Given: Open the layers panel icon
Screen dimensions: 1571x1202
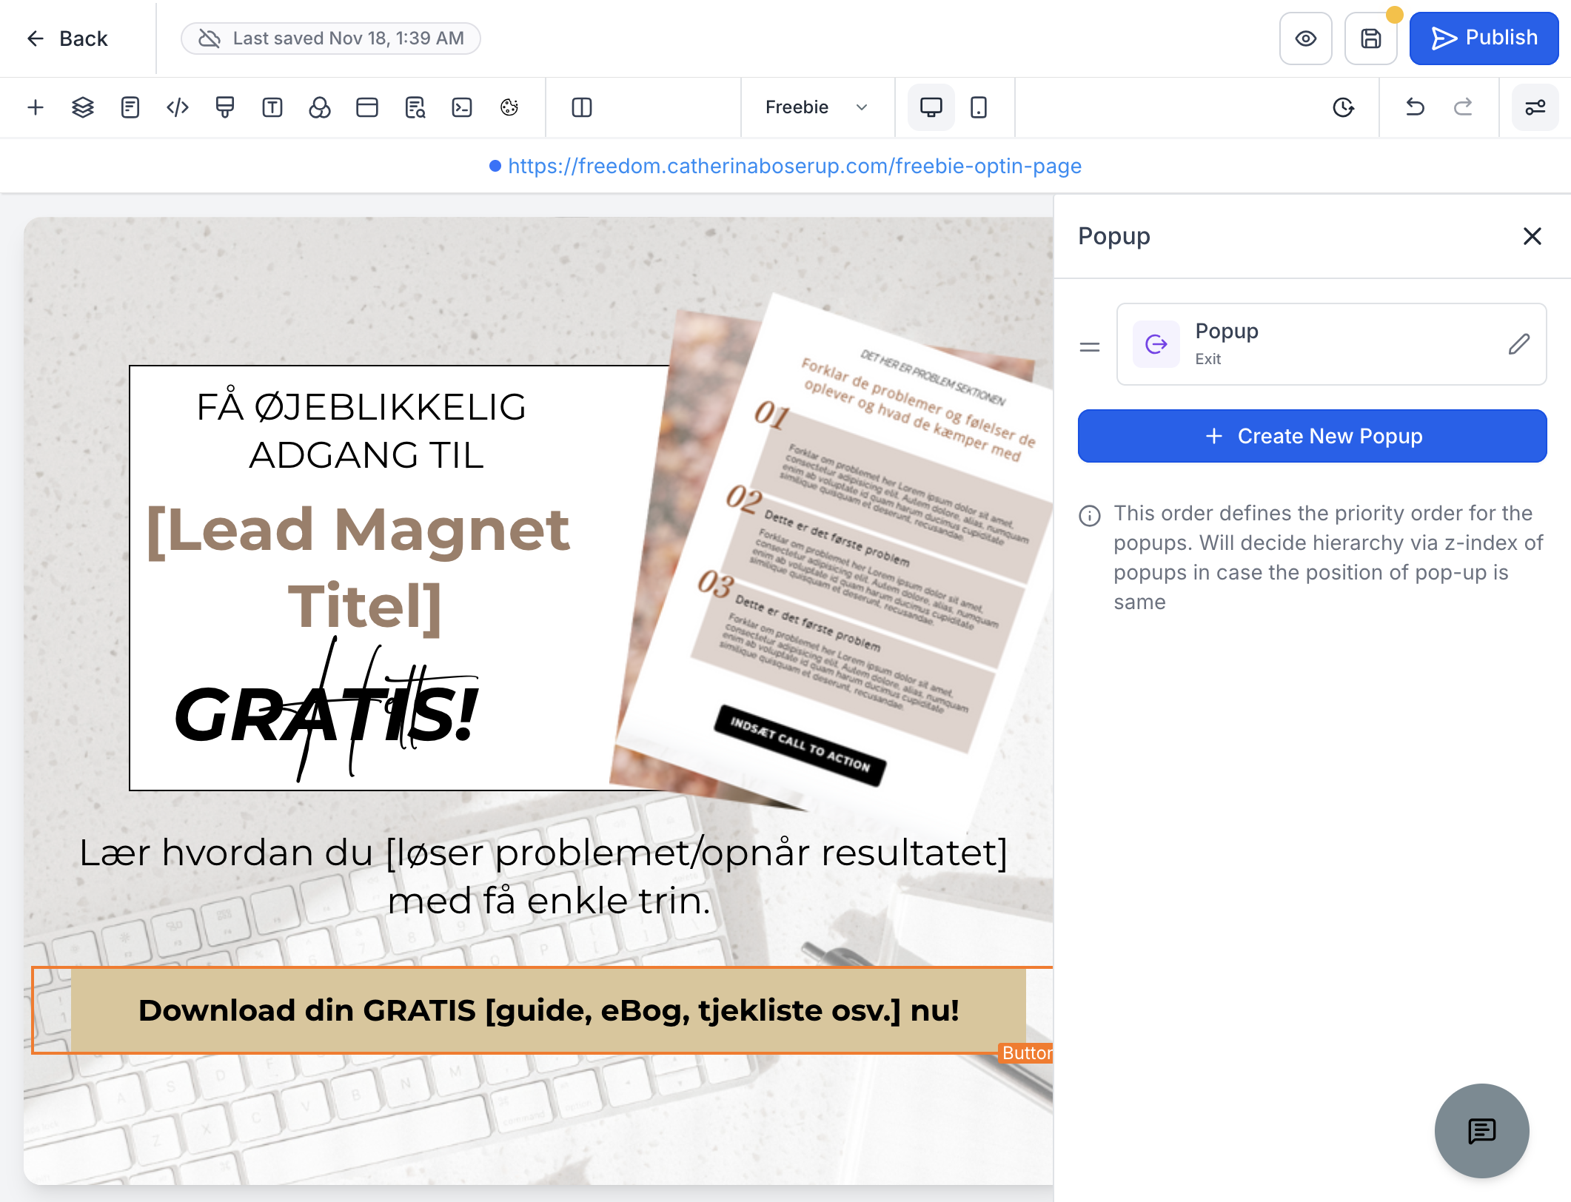Looking at the screenshot, I should [x=83, y=107].
